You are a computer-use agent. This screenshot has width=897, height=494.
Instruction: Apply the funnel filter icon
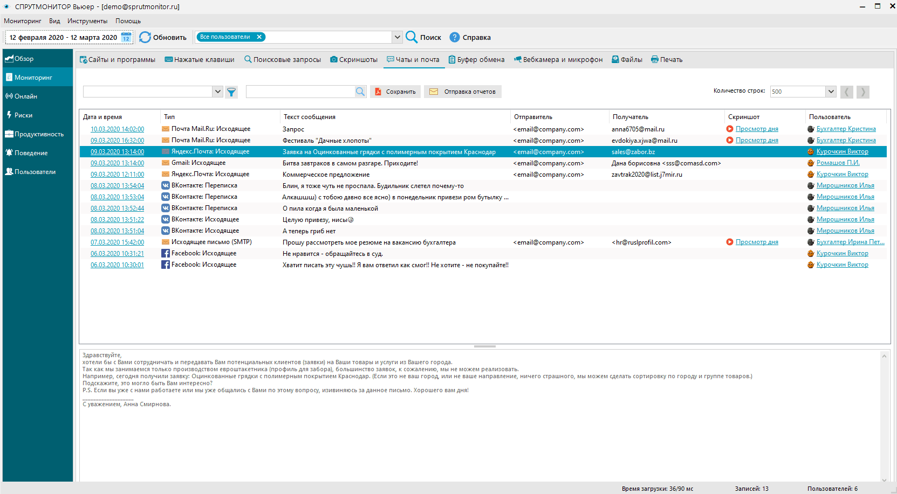tap(231, 92)
